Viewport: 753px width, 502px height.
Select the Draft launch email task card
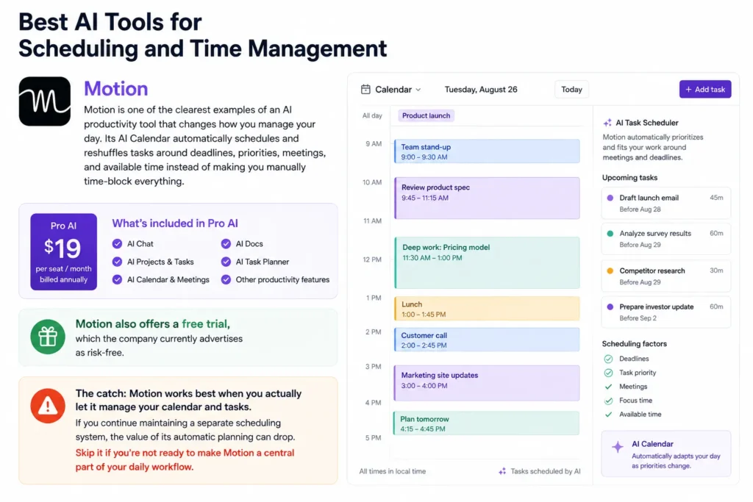666,203
